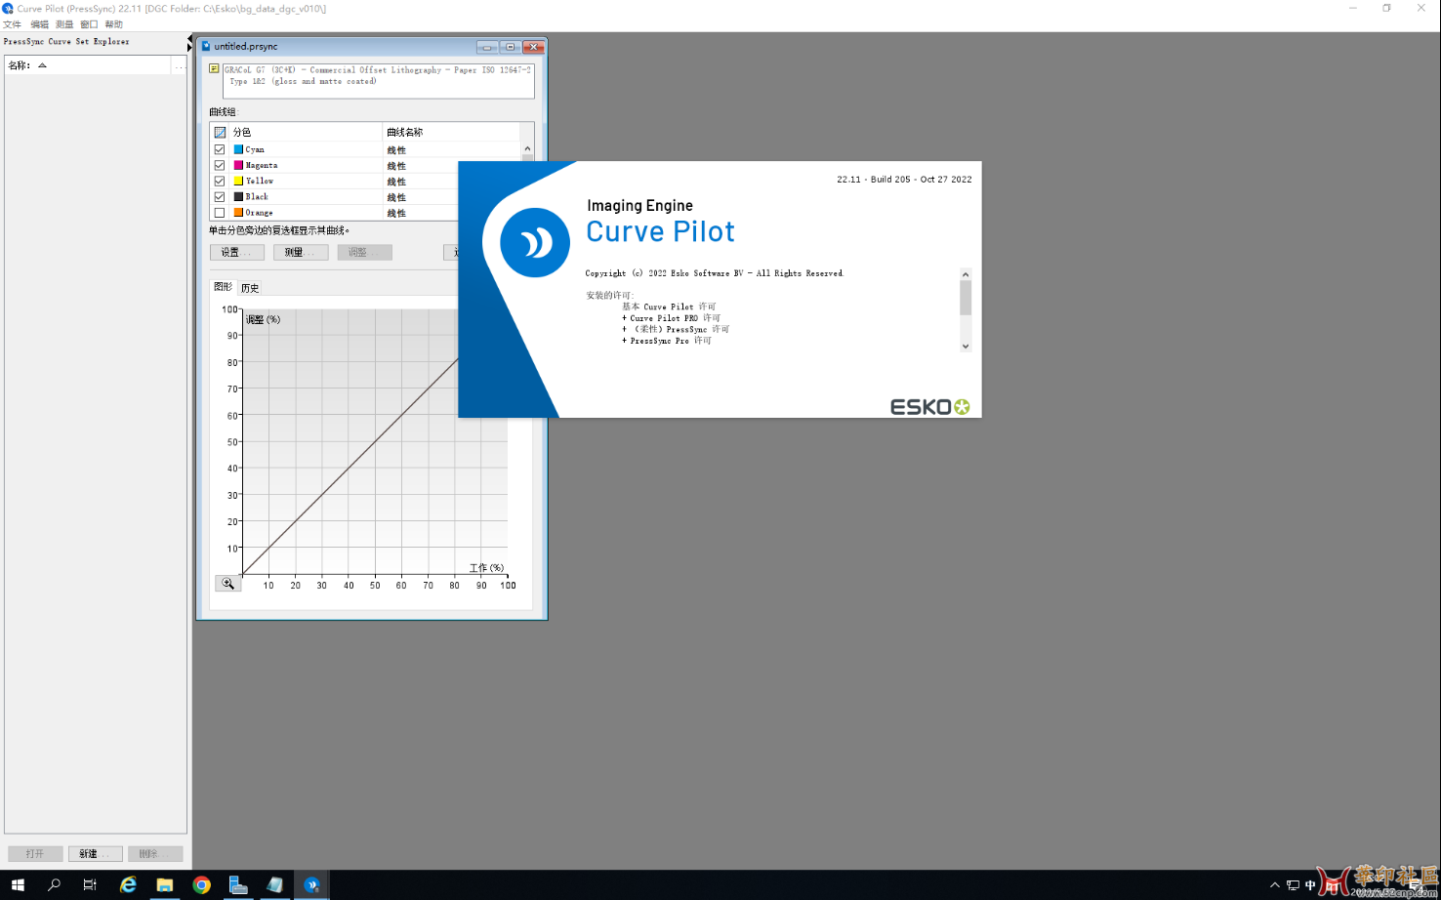Screen dimensions: 1441x900
Task: Toggle the Yellow curve checkbox
Action: tap(220, 181)
